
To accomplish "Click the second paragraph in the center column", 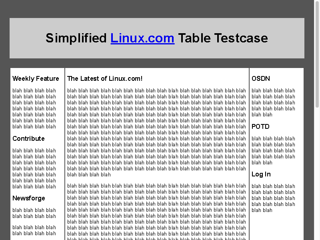I will click(156, 212).
